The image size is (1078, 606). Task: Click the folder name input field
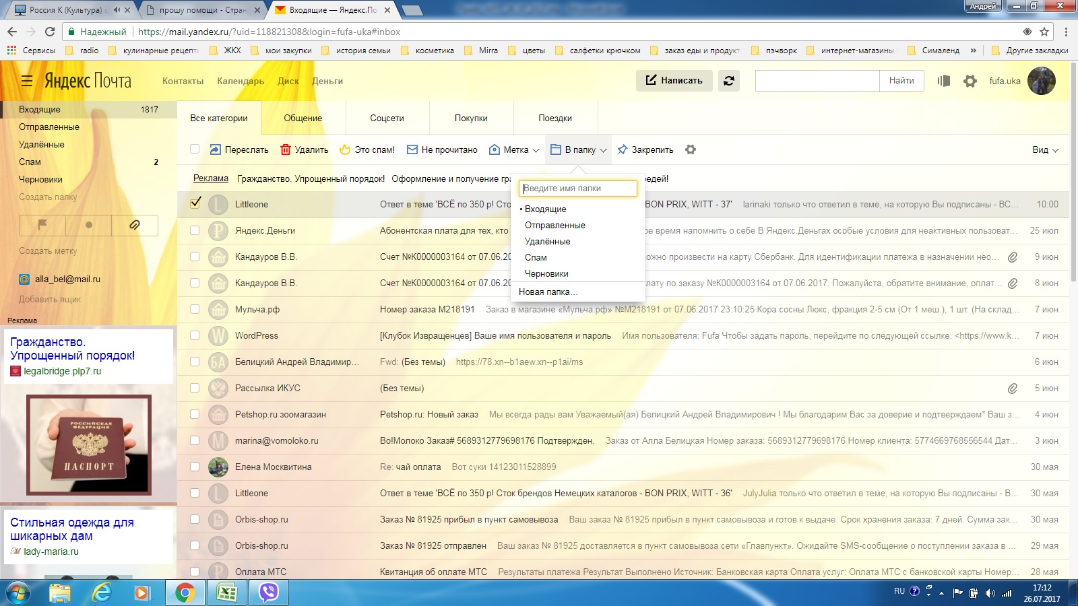[x=578, y=189]
